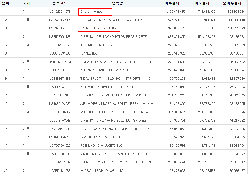Click stock code US9229083632
Screen dimensions: 248x174
(x=60, y=154)
